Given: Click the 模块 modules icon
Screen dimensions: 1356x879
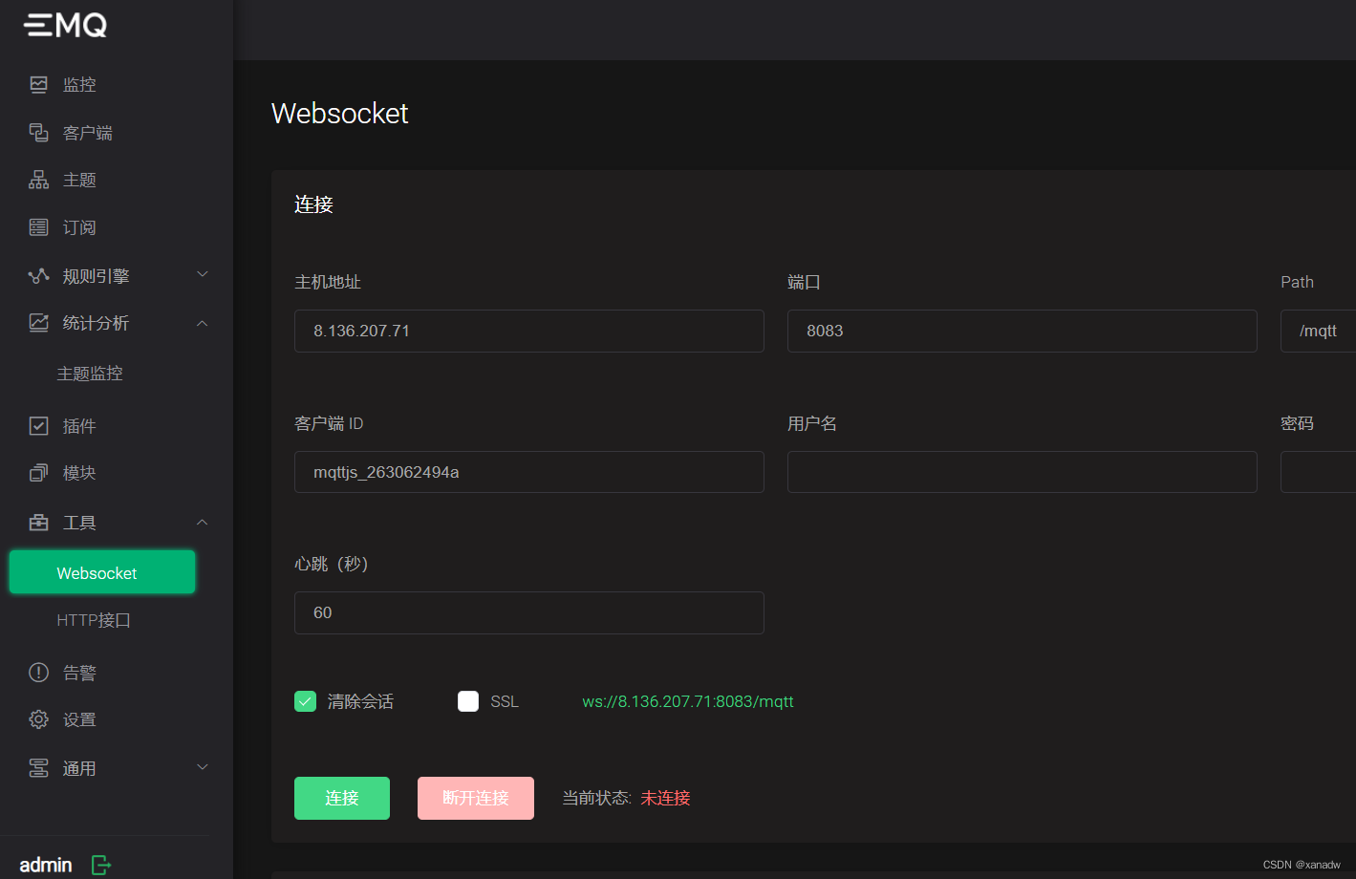Looking at the screenshot, I should (x=38, y=473).
